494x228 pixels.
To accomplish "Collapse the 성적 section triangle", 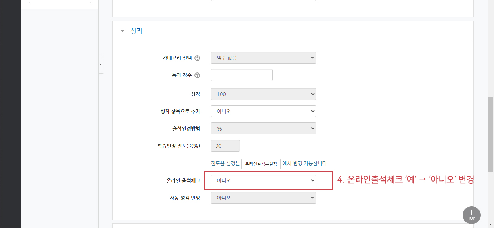I will [x=123, y=31].
